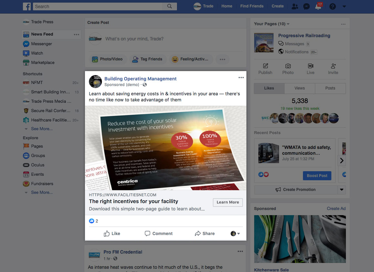The height and width of the screenshot is (272, 374).
Task: Open more post options ellipsis in Create Post
Action: tap(223, 59)
